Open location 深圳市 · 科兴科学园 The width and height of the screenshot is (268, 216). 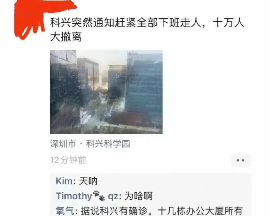[x=90, y=144]
